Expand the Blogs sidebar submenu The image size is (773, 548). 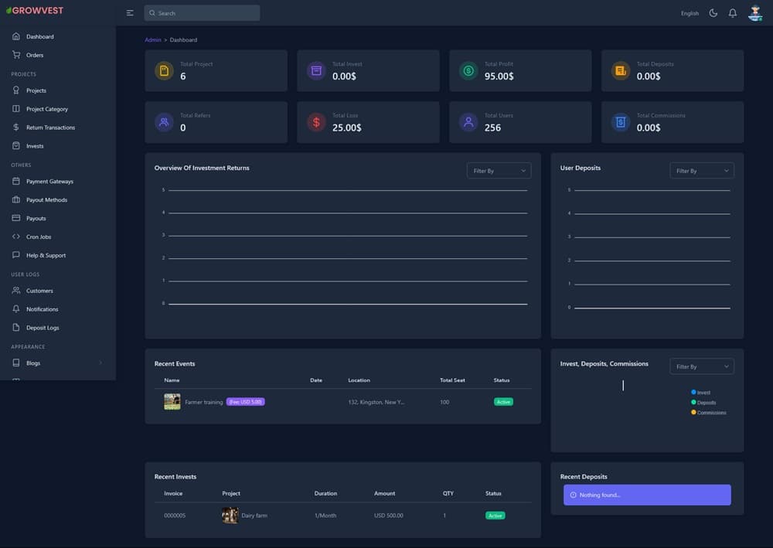point(100,363)
